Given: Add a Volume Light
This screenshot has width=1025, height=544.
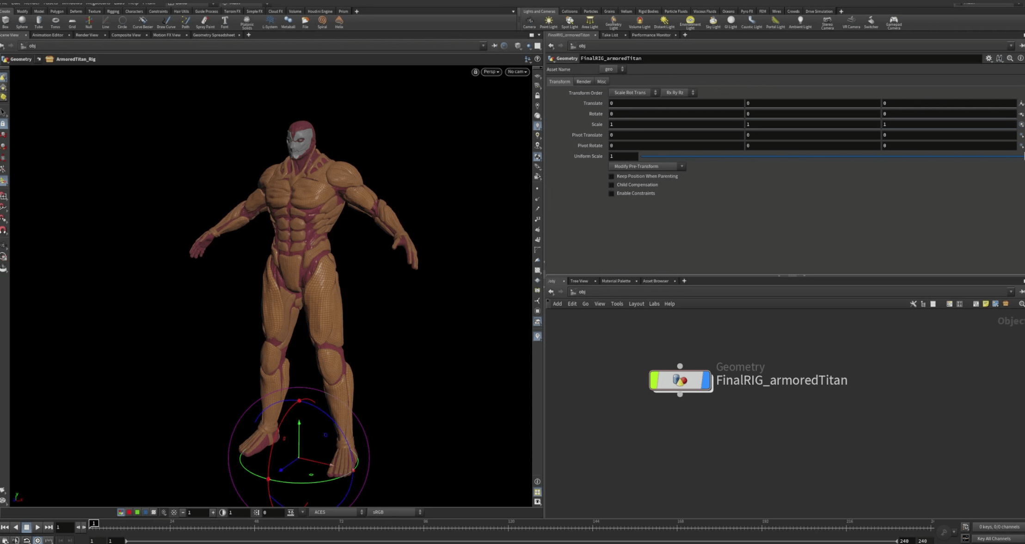Looking at the screenshot, I should coord(639,22).
